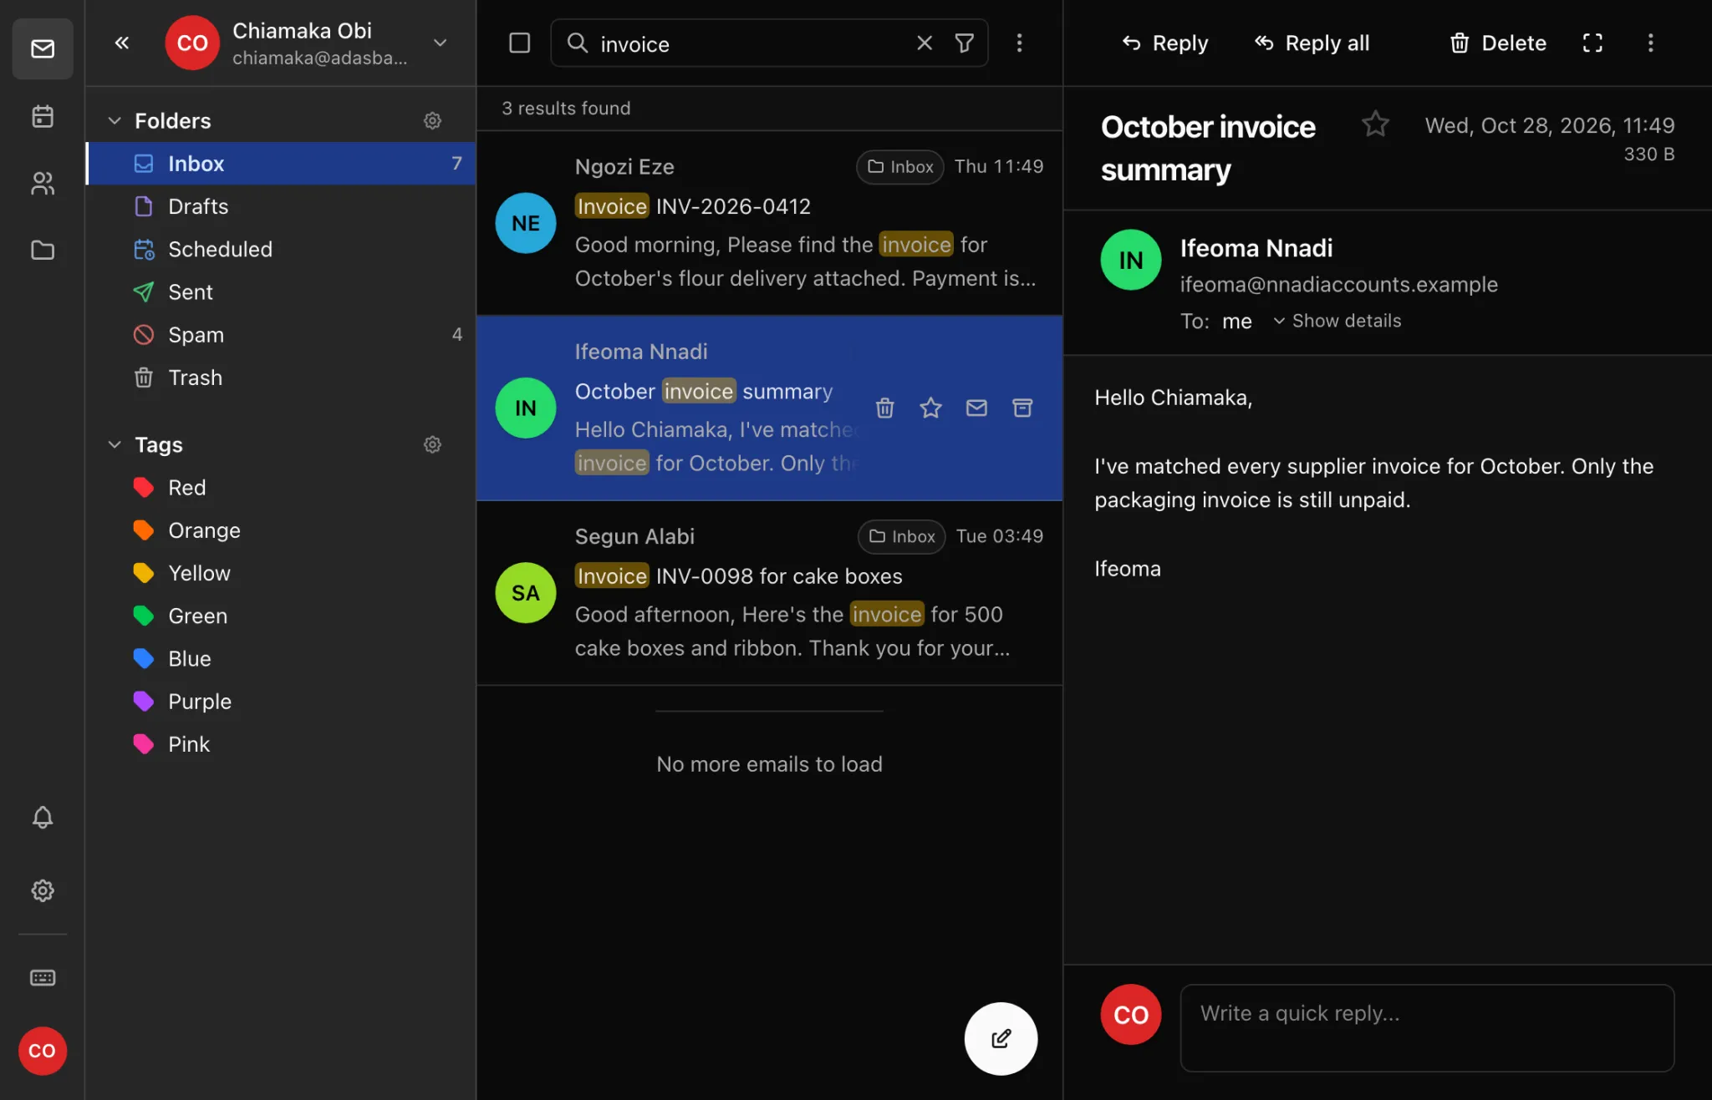Open the Drafts folder
Viewport: 1712px width, 1100px height.
[282, 206]
